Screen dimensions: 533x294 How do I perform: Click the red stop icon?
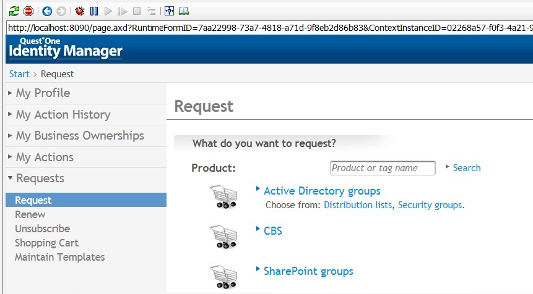[28, 11]
